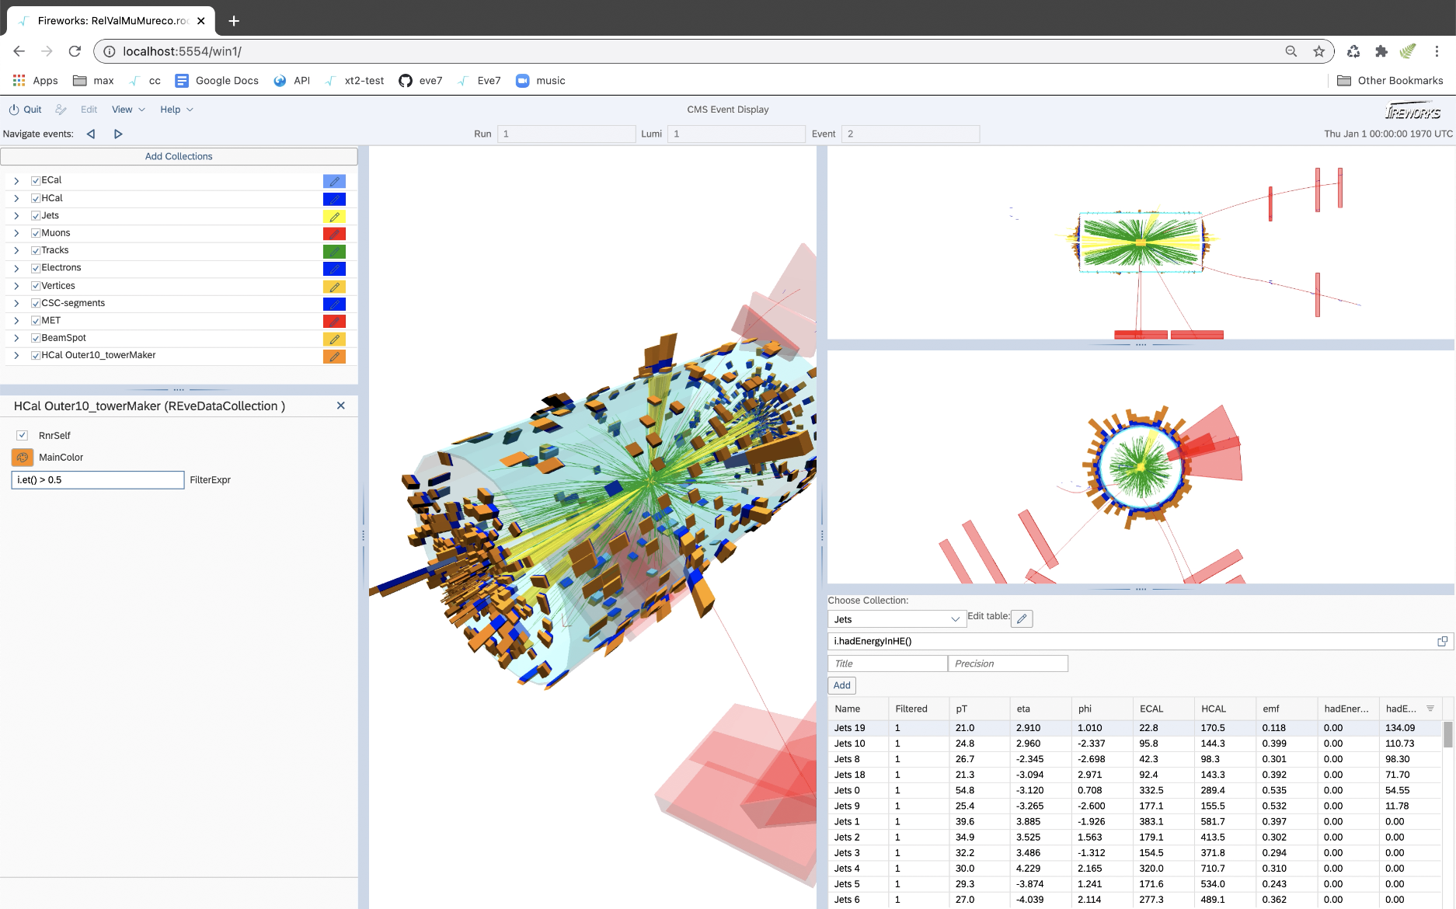1456x909 pixels.
Task: Go to the previous event arrow
Action: 91,134
